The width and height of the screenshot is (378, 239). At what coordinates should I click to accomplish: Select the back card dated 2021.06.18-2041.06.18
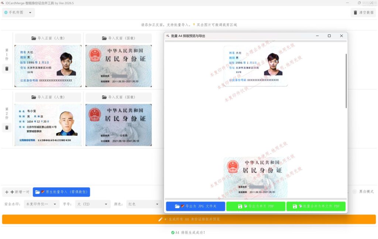pyautogui.click(x=118, y=125)
